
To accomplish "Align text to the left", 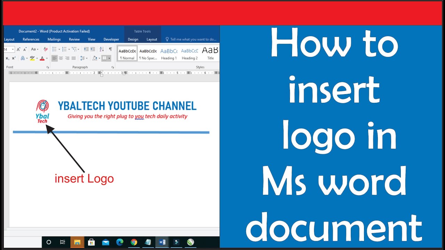I will [55, 58].
